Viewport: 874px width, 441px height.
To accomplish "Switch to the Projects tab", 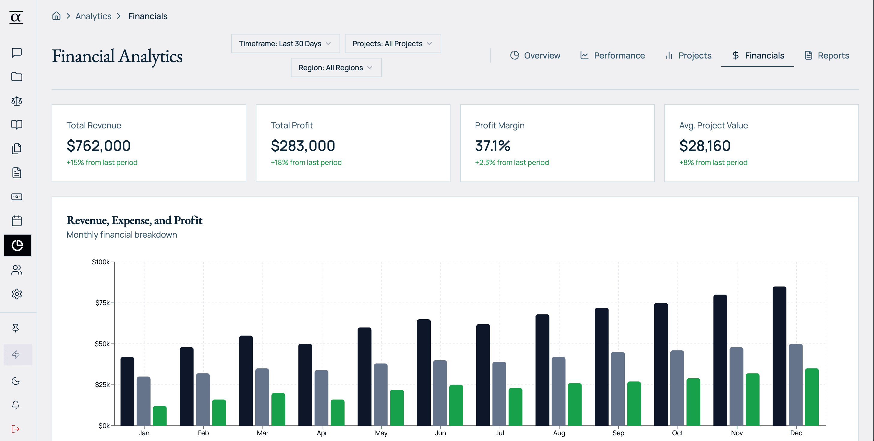I will click(x=688, y=55).
